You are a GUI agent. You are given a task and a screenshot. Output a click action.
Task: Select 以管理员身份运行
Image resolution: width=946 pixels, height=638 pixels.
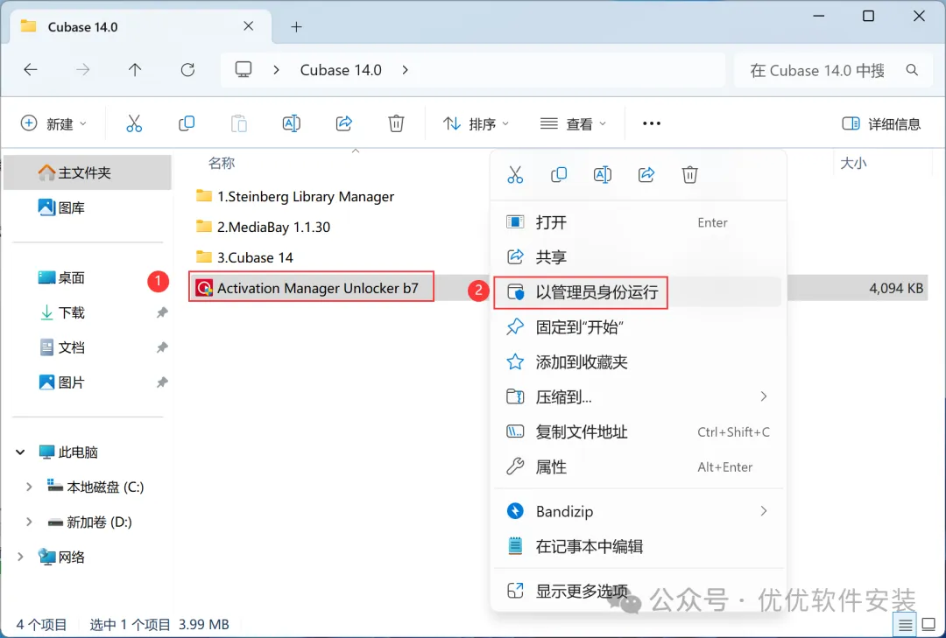tap(639, 292)
